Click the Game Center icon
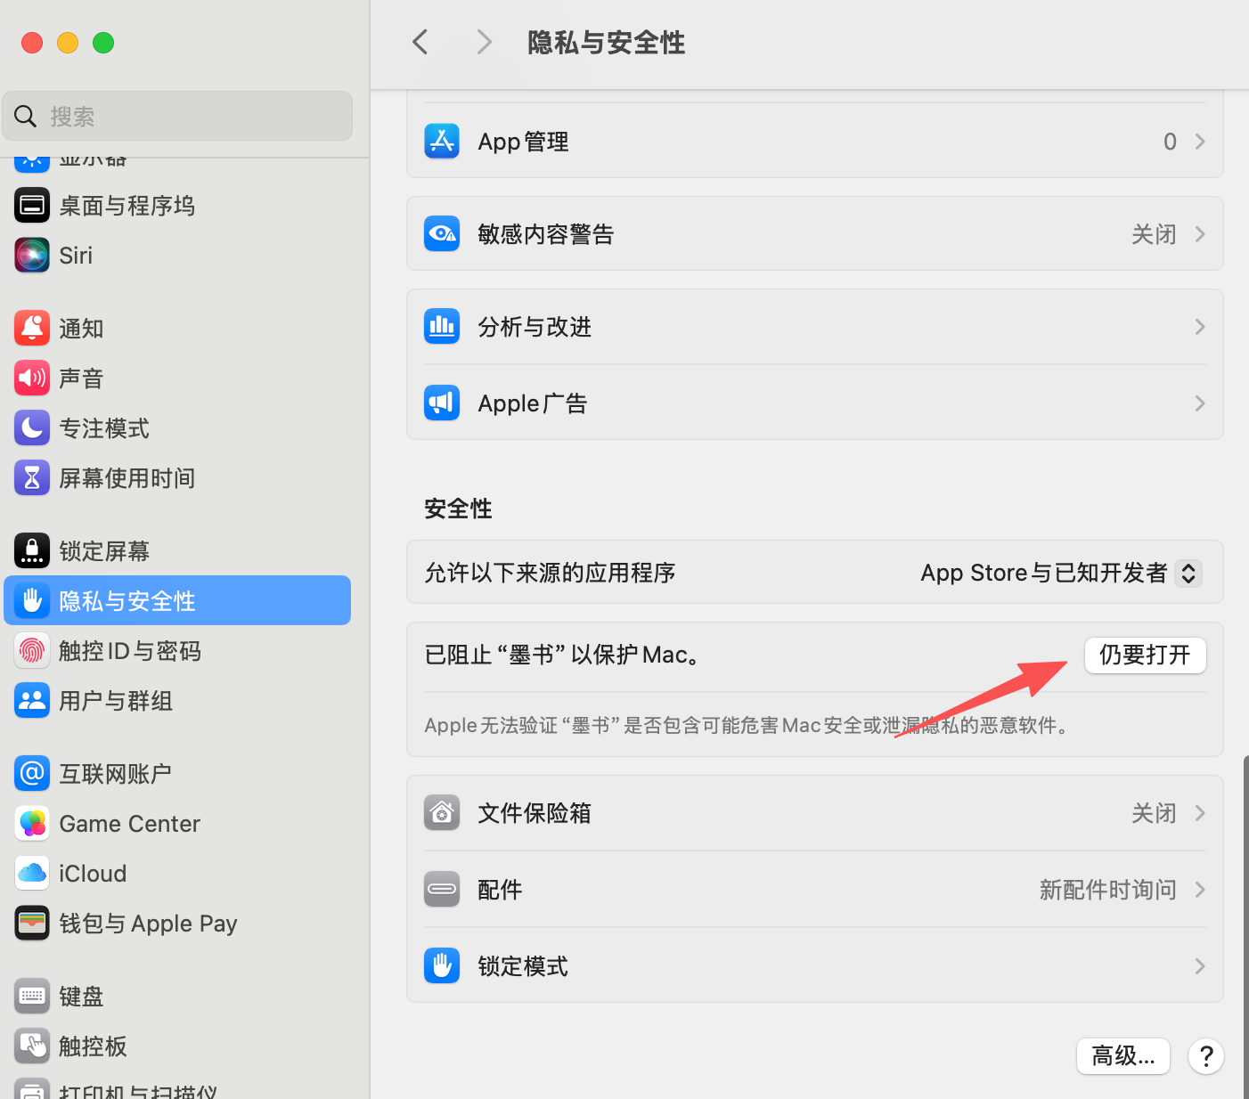 point(32,824)
